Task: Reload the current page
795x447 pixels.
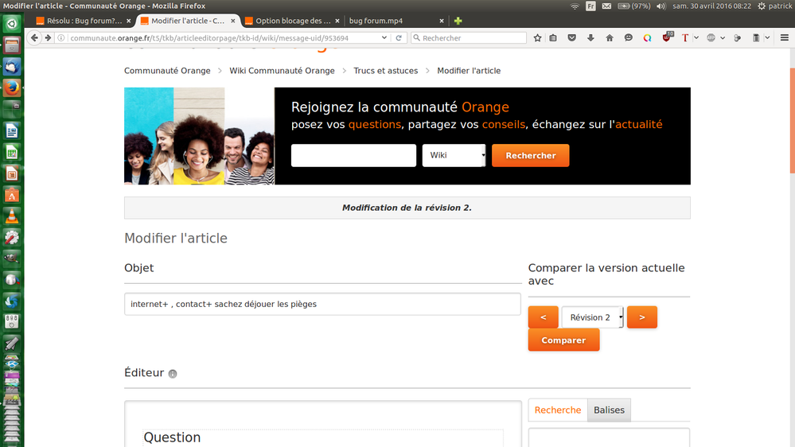Action: click(399, 38)
